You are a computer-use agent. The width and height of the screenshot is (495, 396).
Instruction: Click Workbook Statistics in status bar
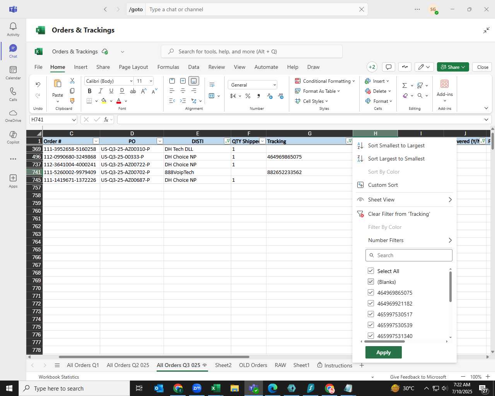(59, 377)
